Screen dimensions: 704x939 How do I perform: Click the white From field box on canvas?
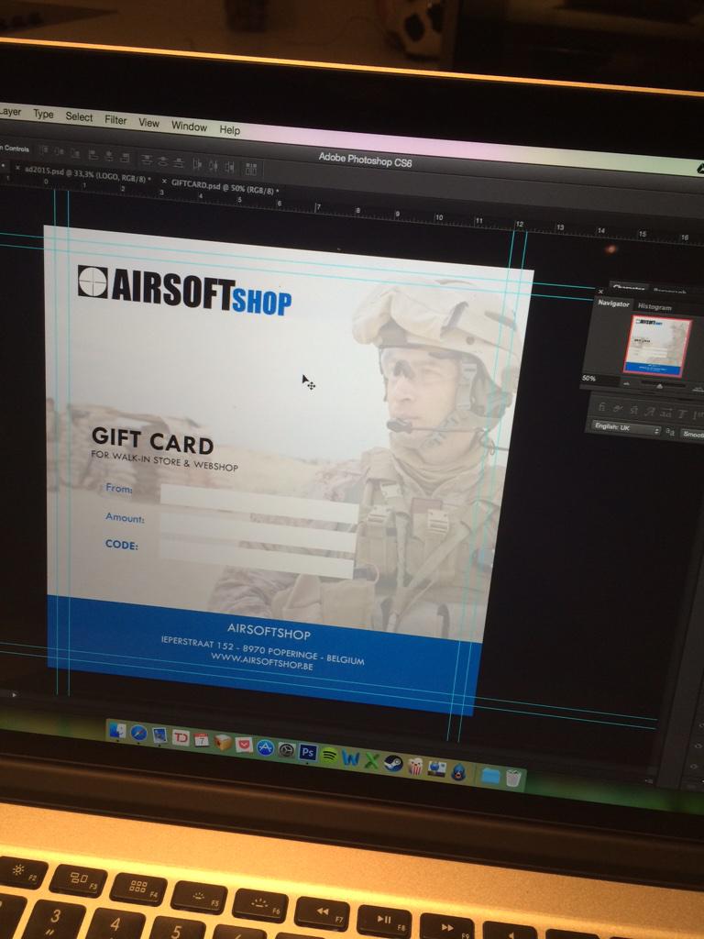259,503
